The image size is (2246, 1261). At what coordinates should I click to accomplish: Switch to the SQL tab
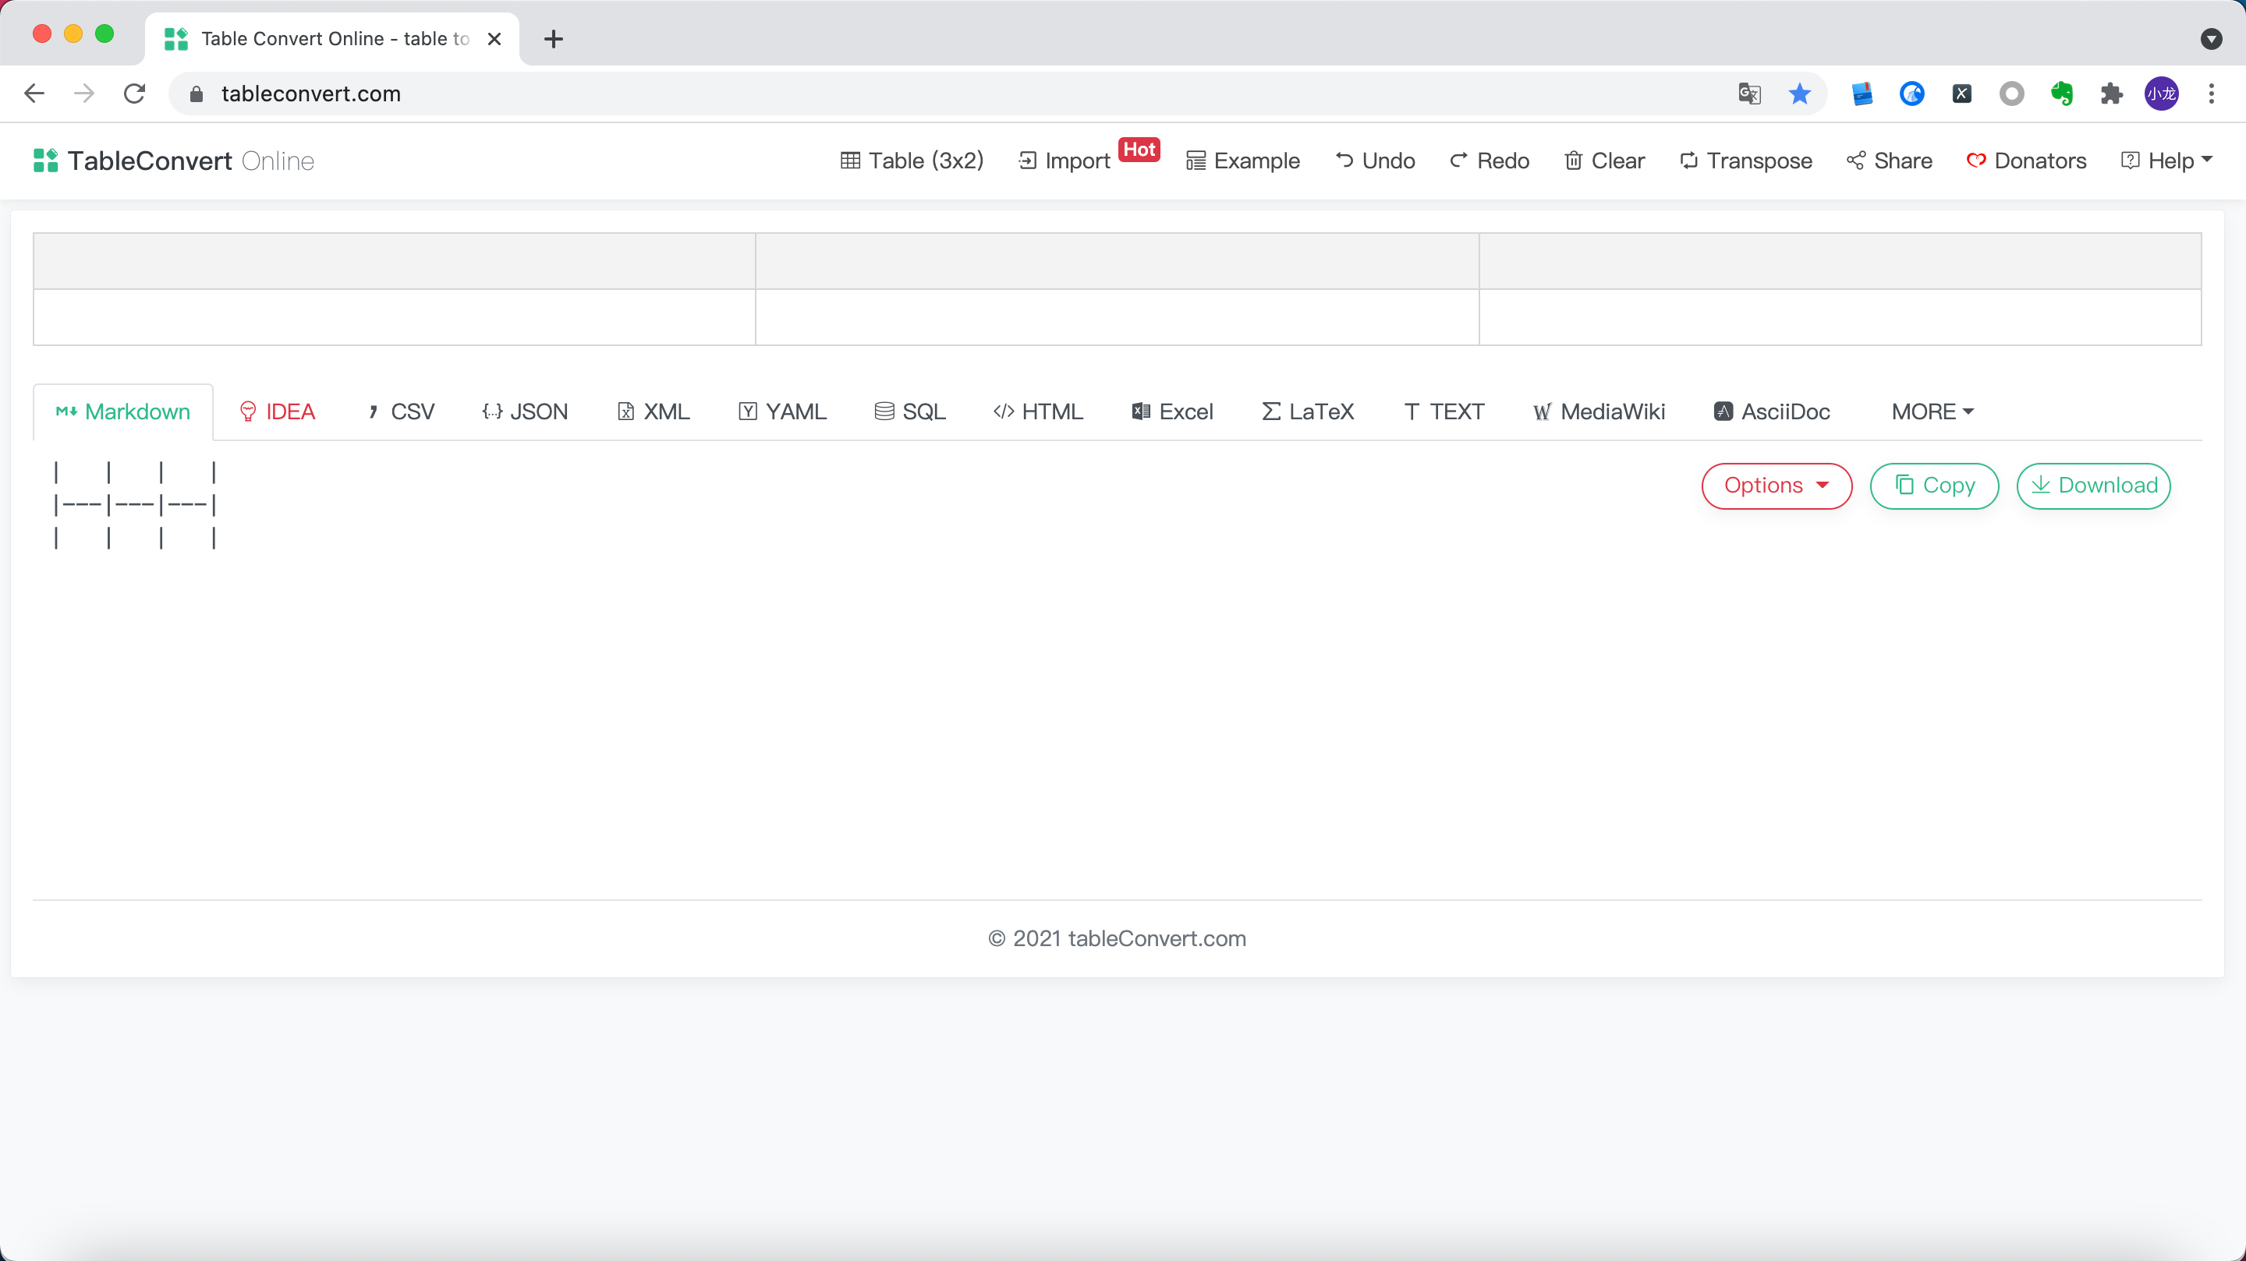click(910, 412)
